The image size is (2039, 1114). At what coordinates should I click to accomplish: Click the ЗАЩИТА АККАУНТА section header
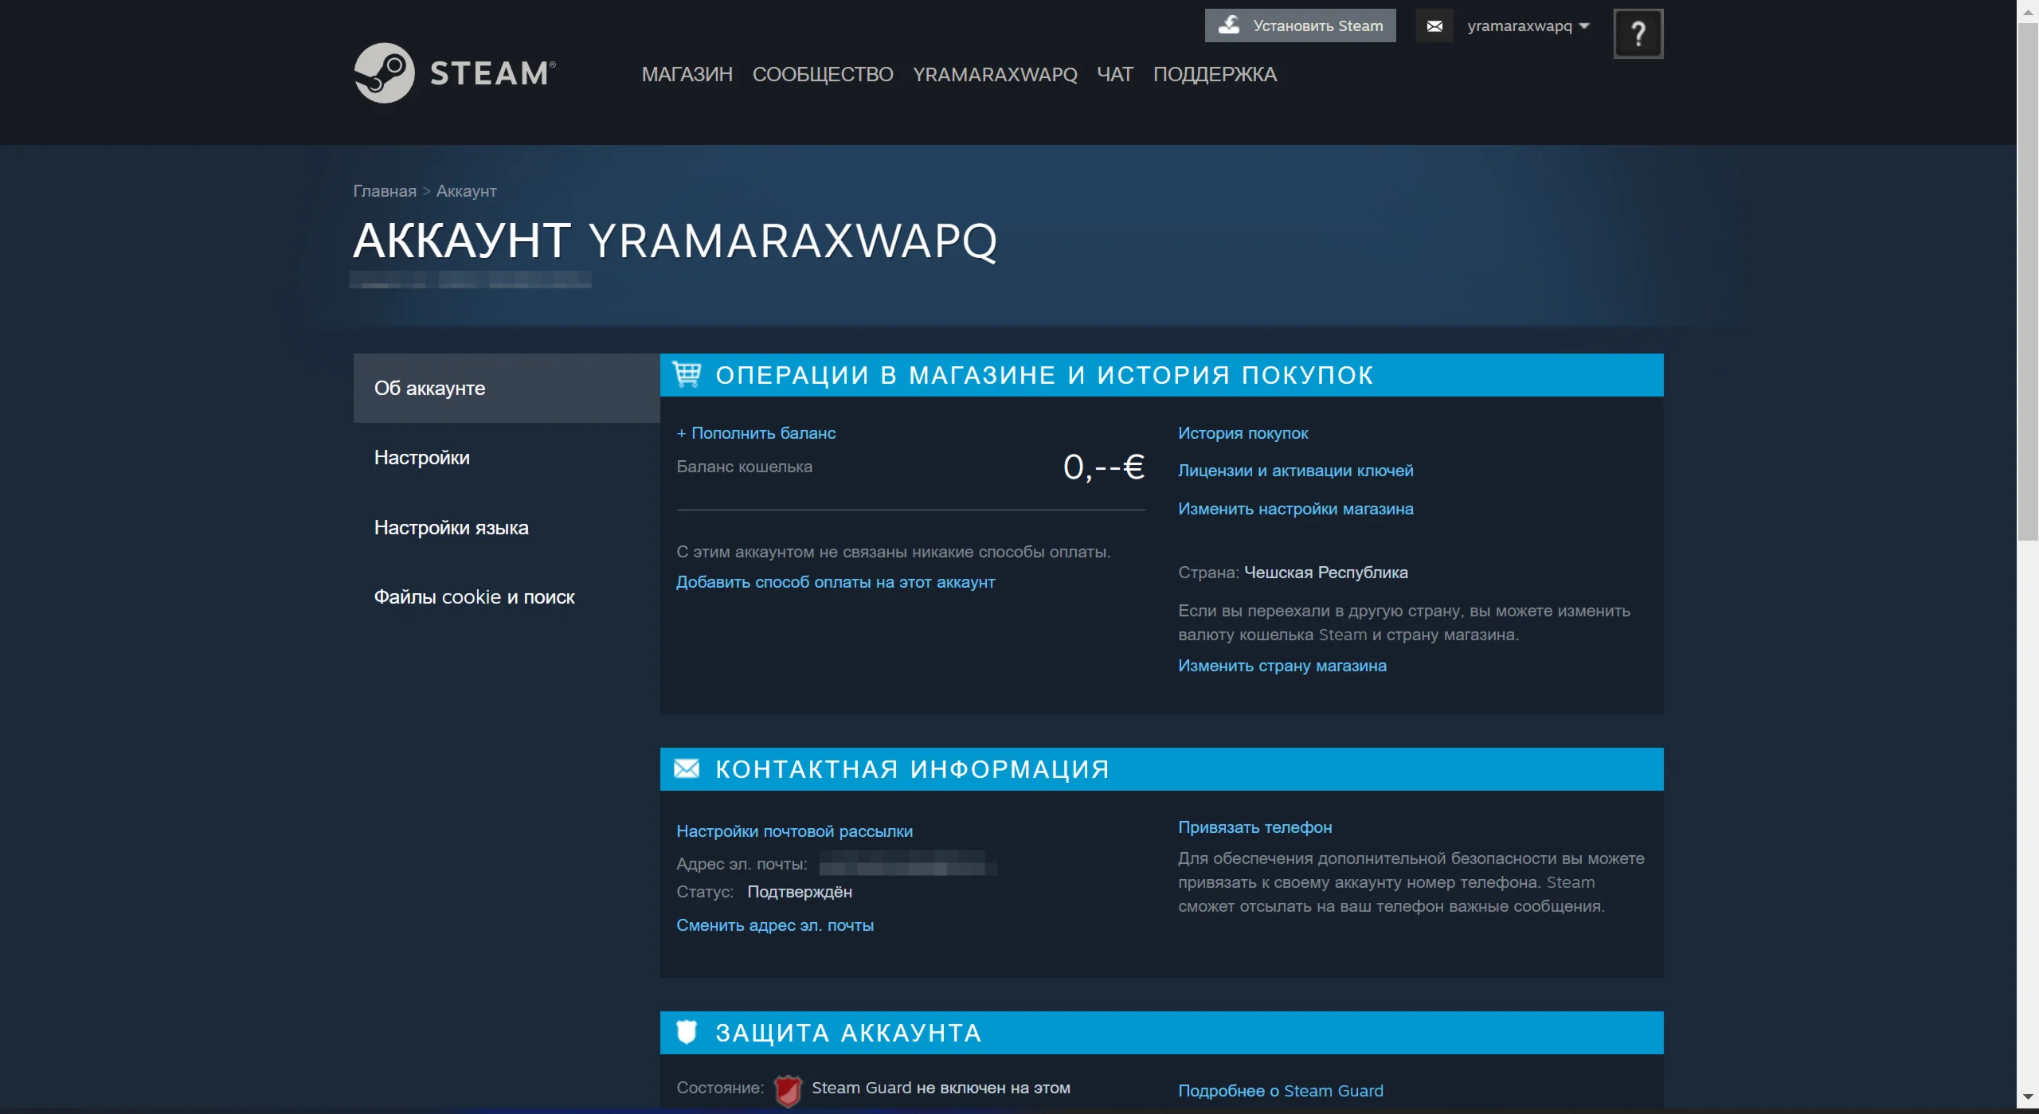1162,1033
